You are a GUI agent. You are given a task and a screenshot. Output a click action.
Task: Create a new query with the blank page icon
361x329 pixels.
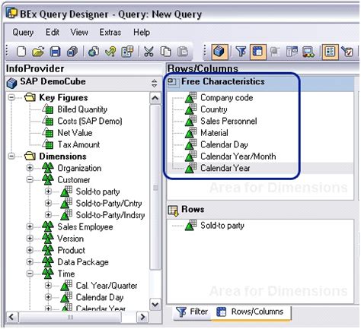[x=21, y=52]
